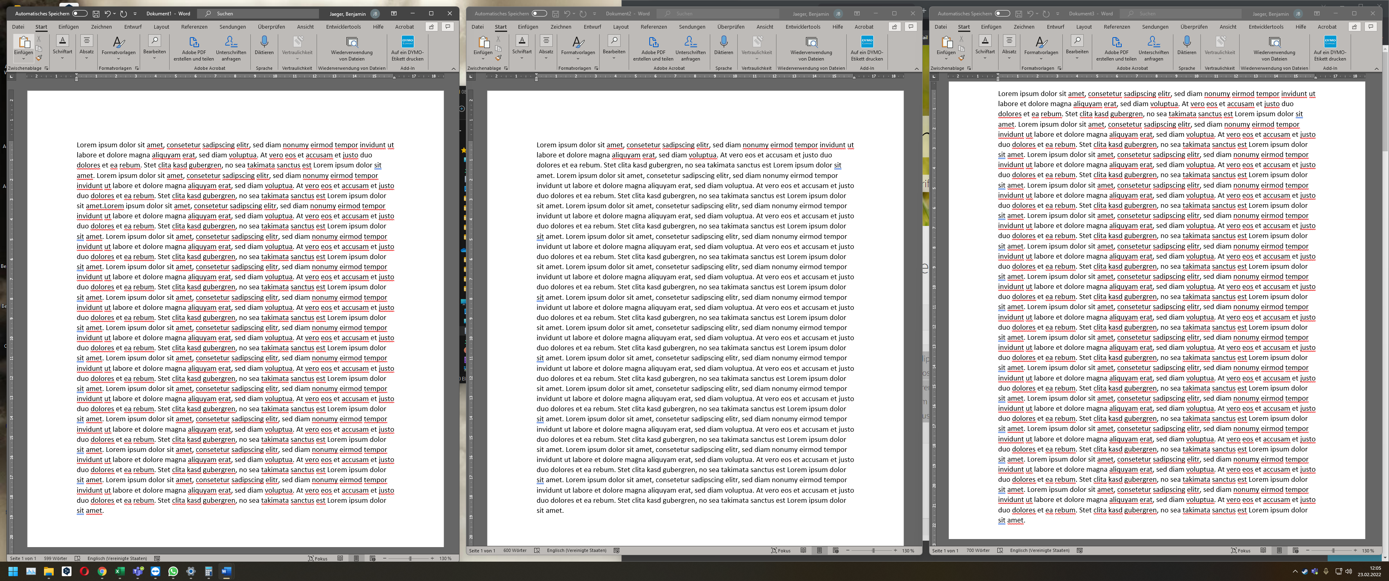Click the format painter brush in Dokument1

click(x=39, y=58)
